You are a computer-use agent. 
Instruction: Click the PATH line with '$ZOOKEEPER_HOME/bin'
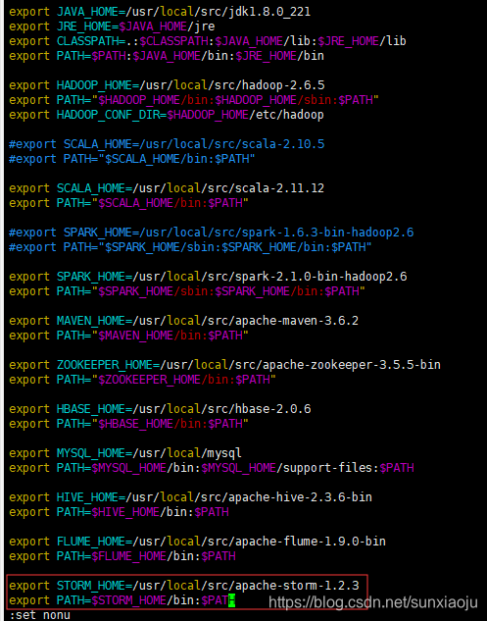142,380
